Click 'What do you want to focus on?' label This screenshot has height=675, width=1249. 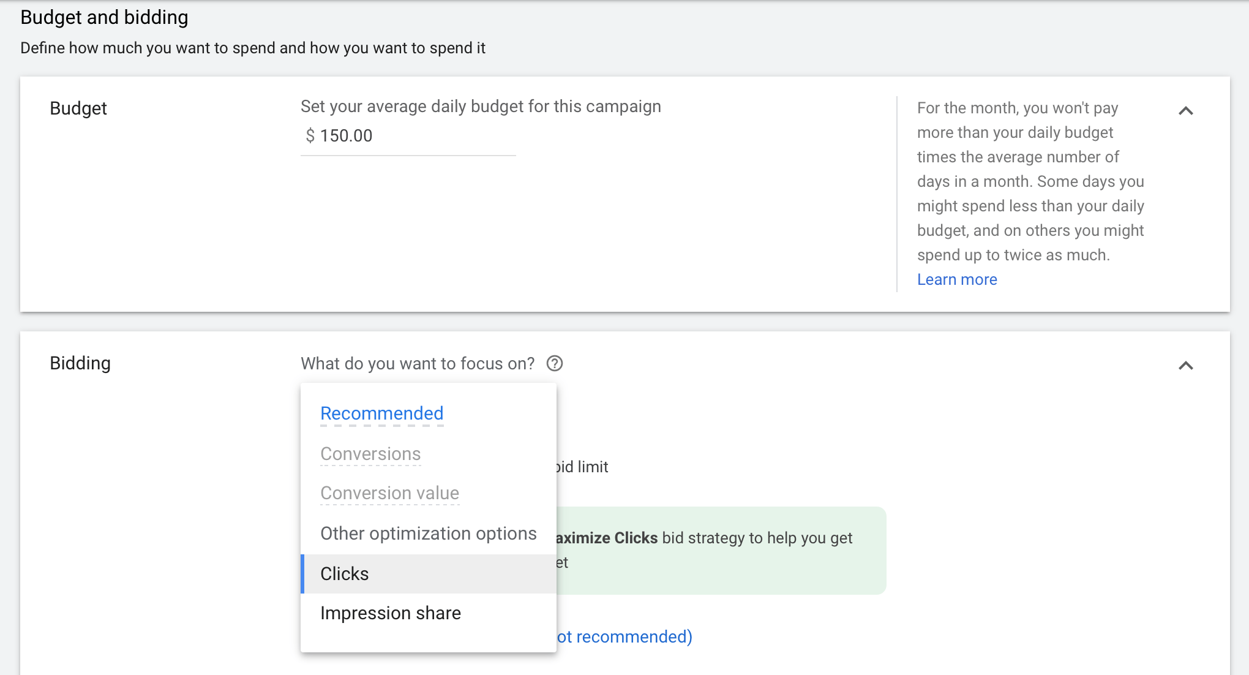(418, 364)
